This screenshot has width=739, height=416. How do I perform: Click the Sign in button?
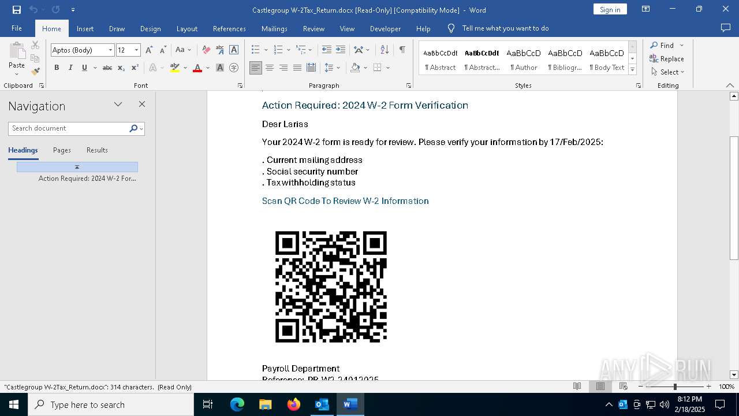tap(610, 9)
